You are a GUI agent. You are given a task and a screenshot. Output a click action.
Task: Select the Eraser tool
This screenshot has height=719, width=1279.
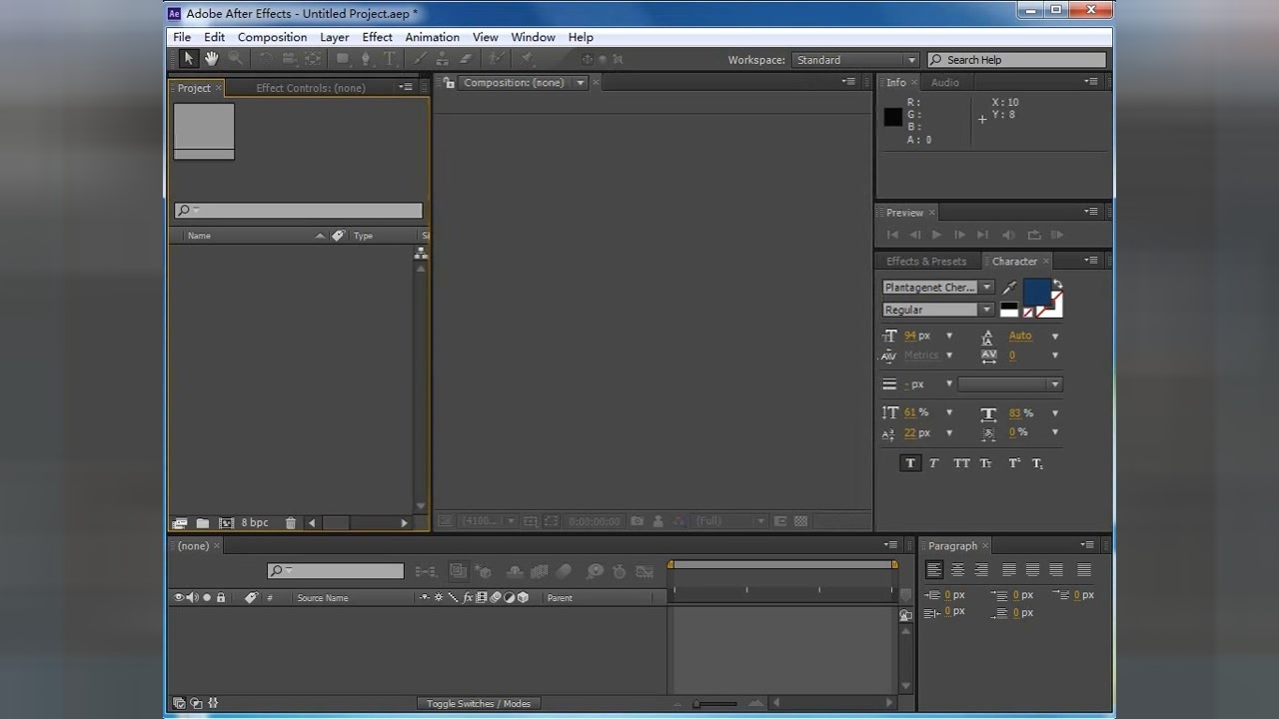(467, 59)
